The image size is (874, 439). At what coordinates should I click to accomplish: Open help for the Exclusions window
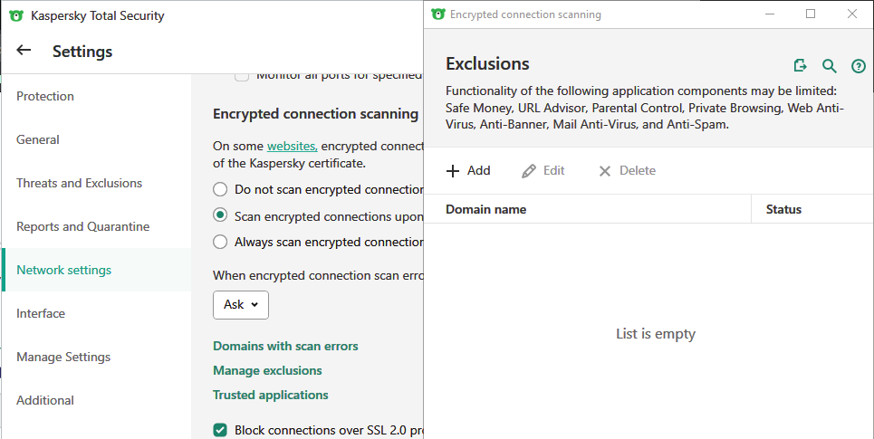point(858,66)
